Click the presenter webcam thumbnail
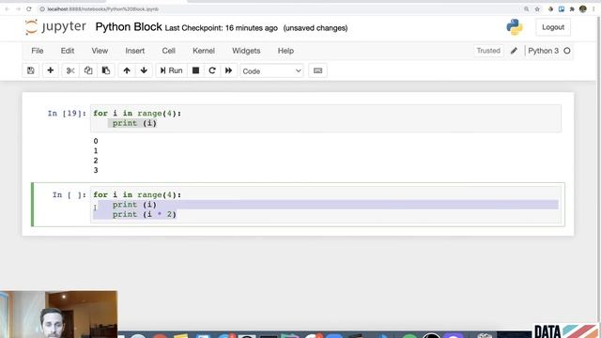This screenshot has height=338, width=601. (x=58, y=315)
